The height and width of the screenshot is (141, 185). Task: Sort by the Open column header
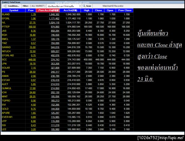tap(110, 10)
